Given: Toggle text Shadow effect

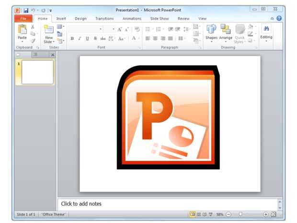Looking at the screenshot, I should pyautogui.click(x=95, y=38).
